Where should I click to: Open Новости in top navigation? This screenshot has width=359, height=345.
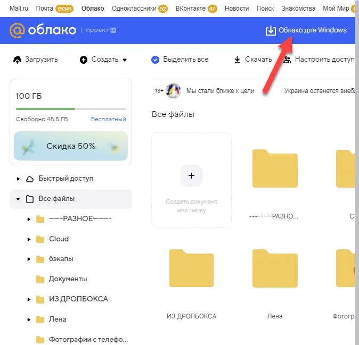236,9
